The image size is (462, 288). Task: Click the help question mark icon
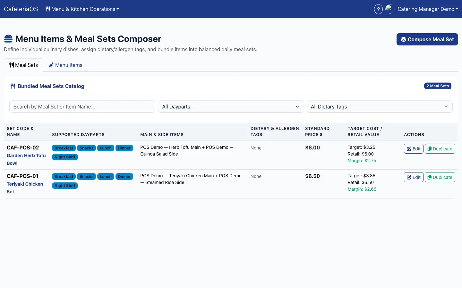coord(379,9)
